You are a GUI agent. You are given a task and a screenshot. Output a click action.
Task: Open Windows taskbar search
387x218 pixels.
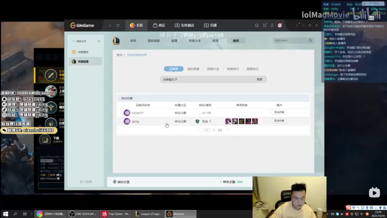click(x=15, y=214)
